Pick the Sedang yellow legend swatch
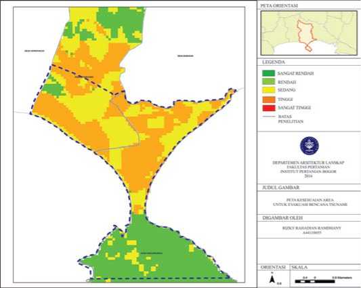This screenshot has width=361, height=288. coord(269,90)
